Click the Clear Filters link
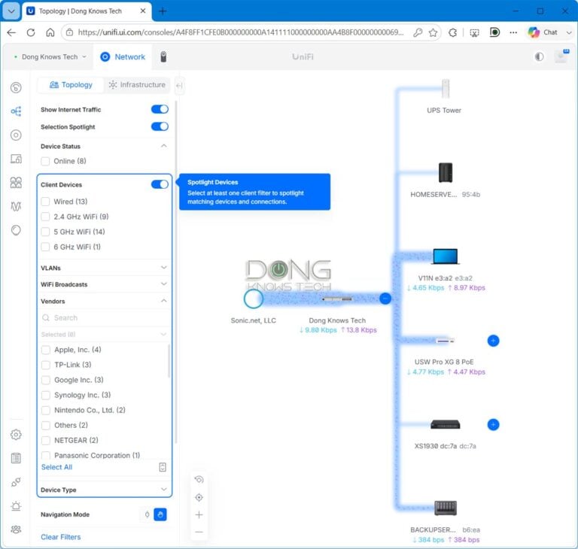This screenshot has width=578, height=549. coord(61,537)
